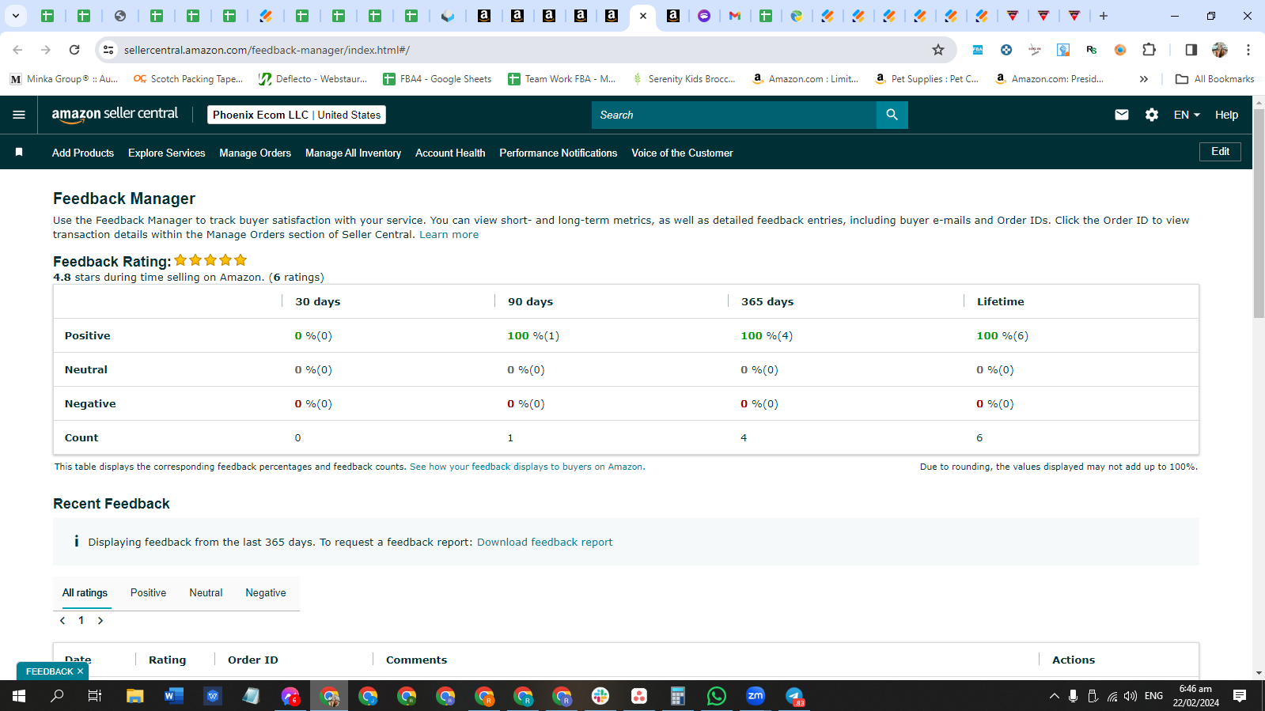This screenshot has width=1265, height=711.
Task: Open Microsoft Word from the taskbar
Action: tap(173, 696)
